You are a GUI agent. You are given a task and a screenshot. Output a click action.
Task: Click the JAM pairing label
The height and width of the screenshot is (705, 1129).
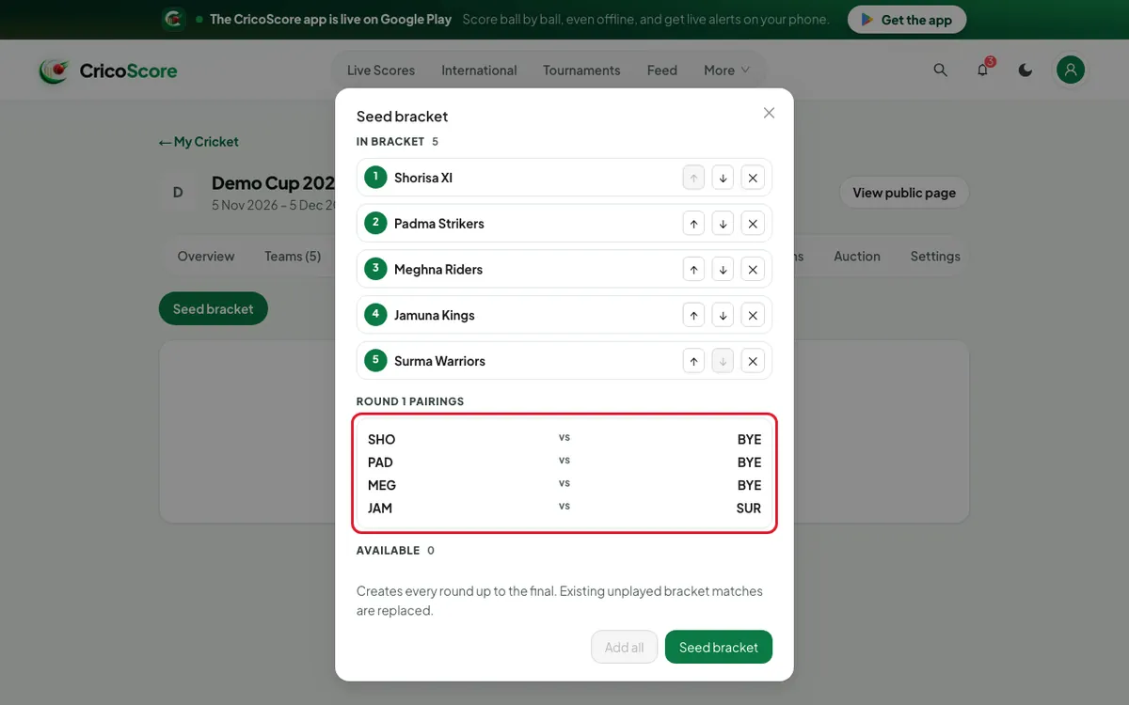[380, 509]
